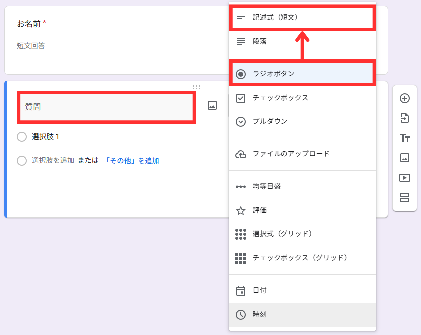Click the 「その他」を追加 link
421x335 pixels.
[132, 161]
